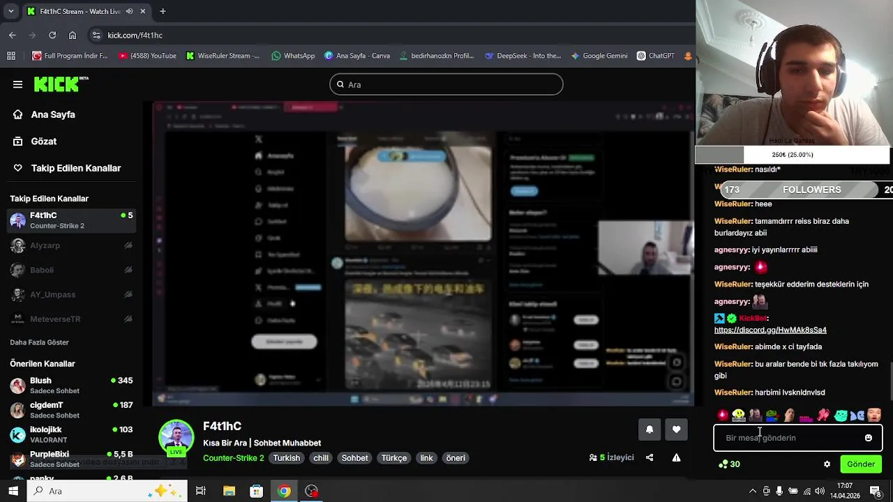Open the WiseRuler Stream bookmark
This screenshot has width=893, height=502.
click(223, 56)
